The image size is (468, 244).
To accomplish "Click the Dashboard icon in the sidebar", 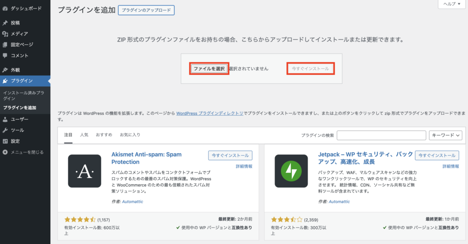I will pos(5,9).
